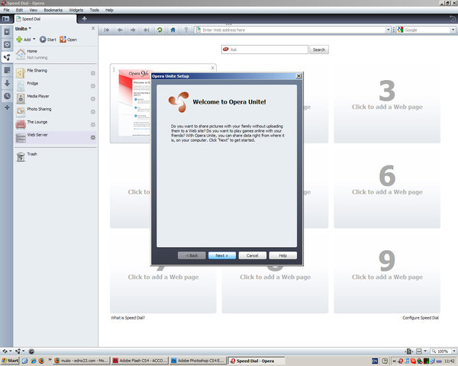Screen dimensions: 458x366
Task: Open the History panel clock icon
Action: 7,96
